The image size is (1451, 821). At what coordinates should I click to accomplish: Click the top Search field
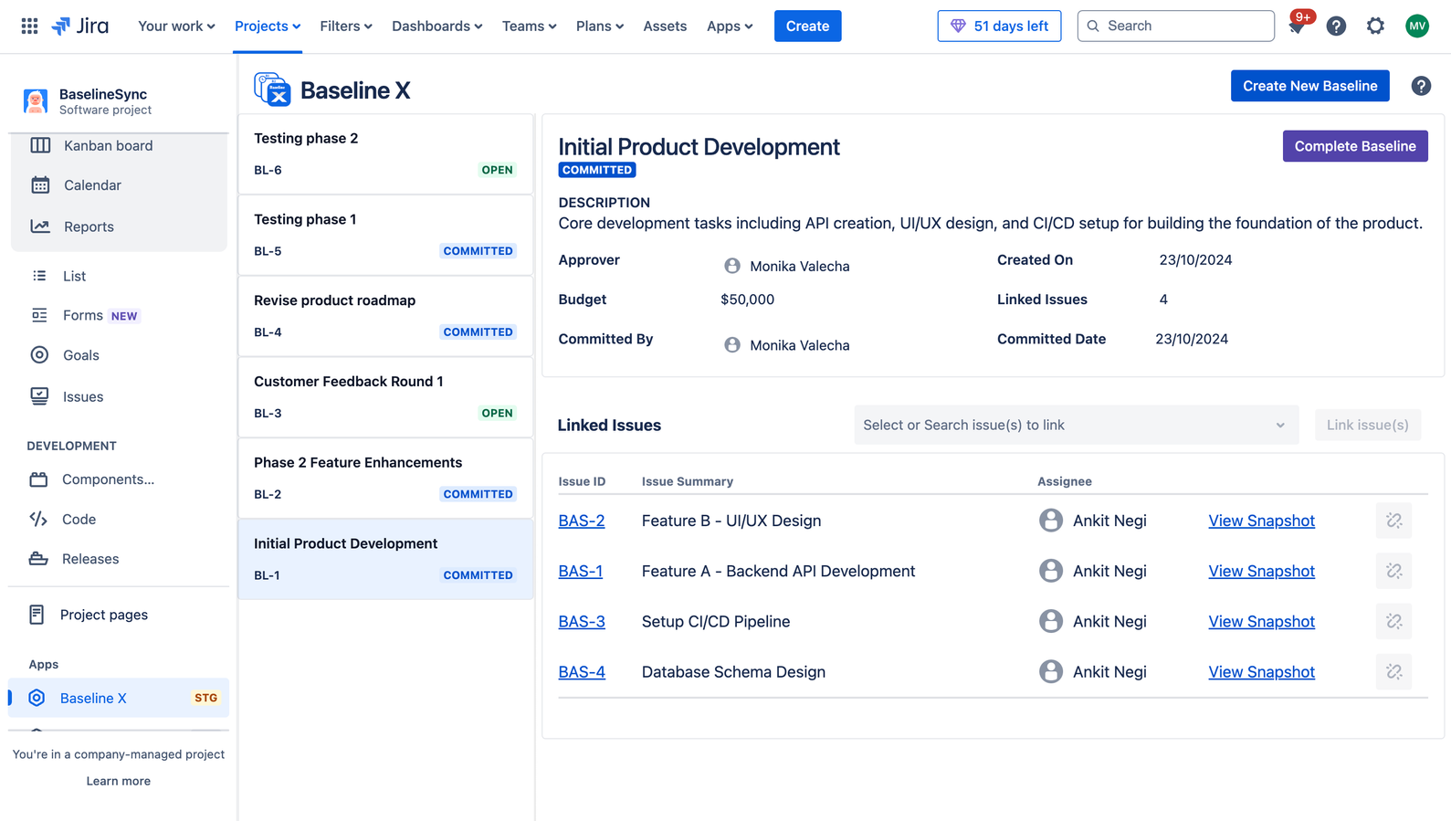click(1175, 26)
